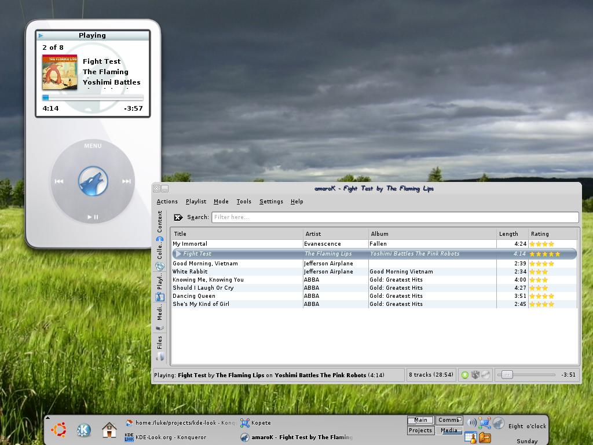
Task: Click the grey disc status bar icon
Action: click(x=486, y=375)
